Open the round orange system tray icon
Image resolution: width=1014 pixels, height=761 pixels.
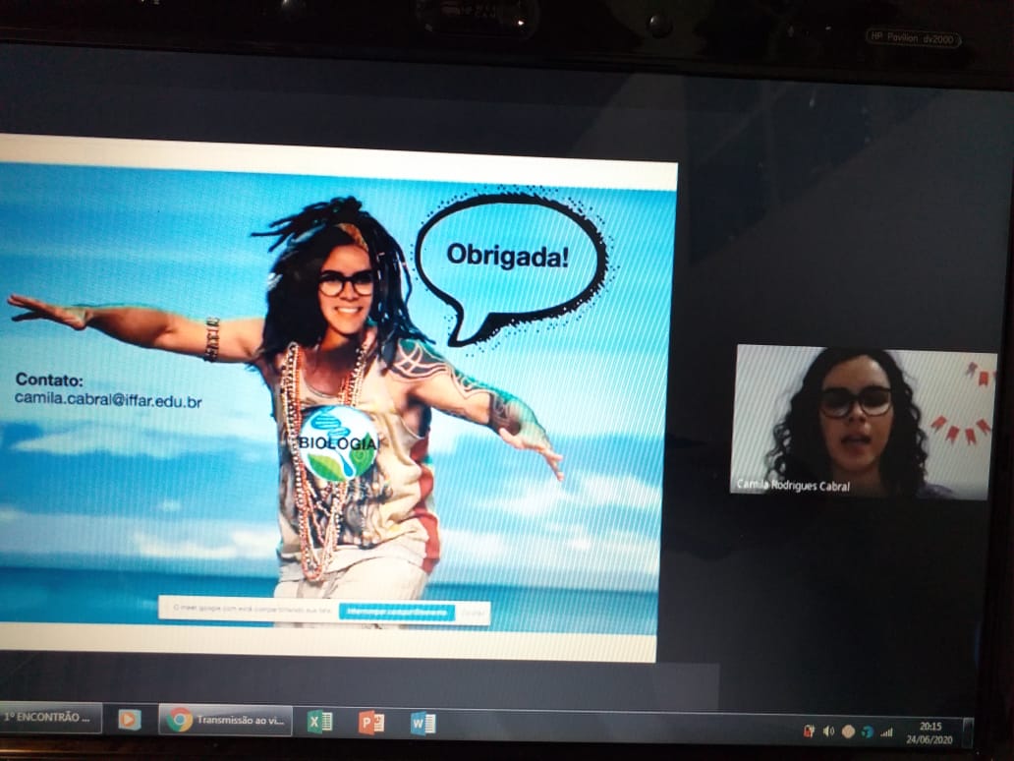848,732
